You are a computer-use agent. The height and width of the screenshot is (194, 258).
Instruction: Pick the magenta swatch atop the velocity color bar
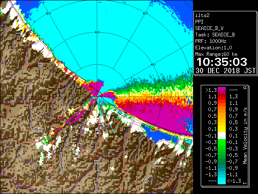point(222,89)
